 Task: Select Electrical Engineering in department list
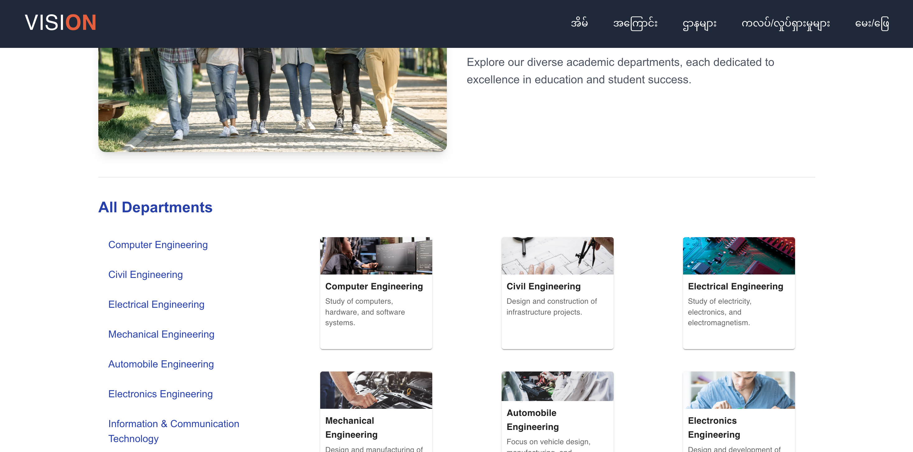point(156,304)
